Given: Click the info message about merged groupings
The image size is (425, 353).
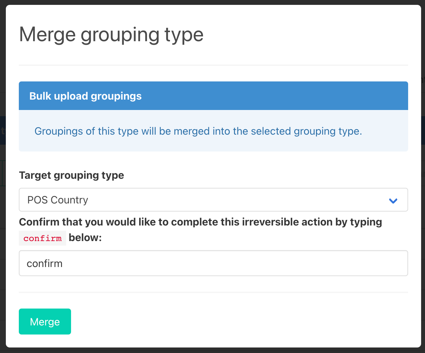Looking at the screenshot, I should point(198,131).
